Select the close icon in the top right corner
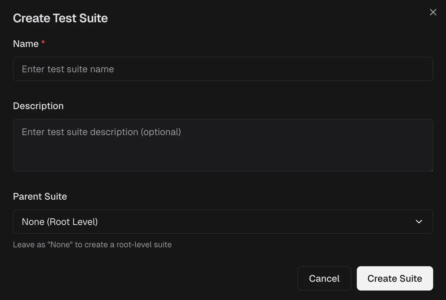446x300 pixels. click(433, 12)
